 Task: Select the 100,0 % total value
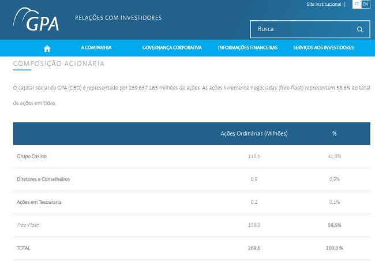coord(335,248)
